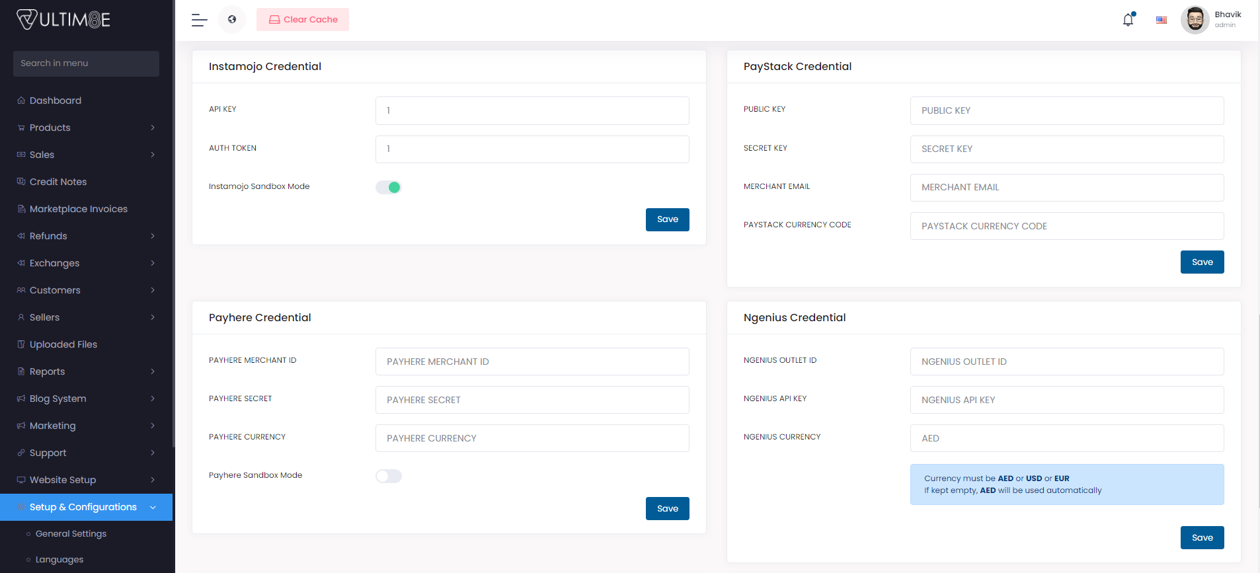
Task: Expand the Sales submenu chevron
Action: point(153,155)
